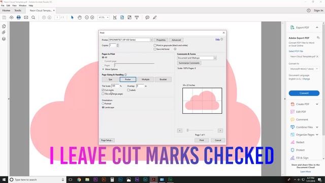Click the File Explorer taskbar icon
The width and height of the screenshot is (325, 183).
tap(87, 179)
